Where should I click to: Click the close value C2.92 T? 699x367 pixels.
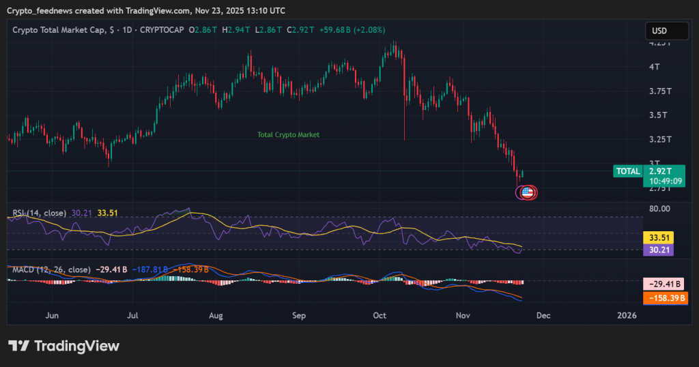click(300, 30)
